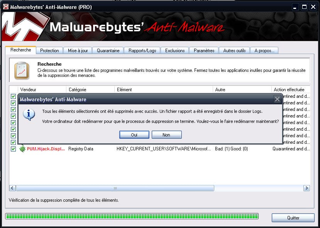Click the Registry Data category cell
Screen dimensions: 320x228
[x=81, y=149]
